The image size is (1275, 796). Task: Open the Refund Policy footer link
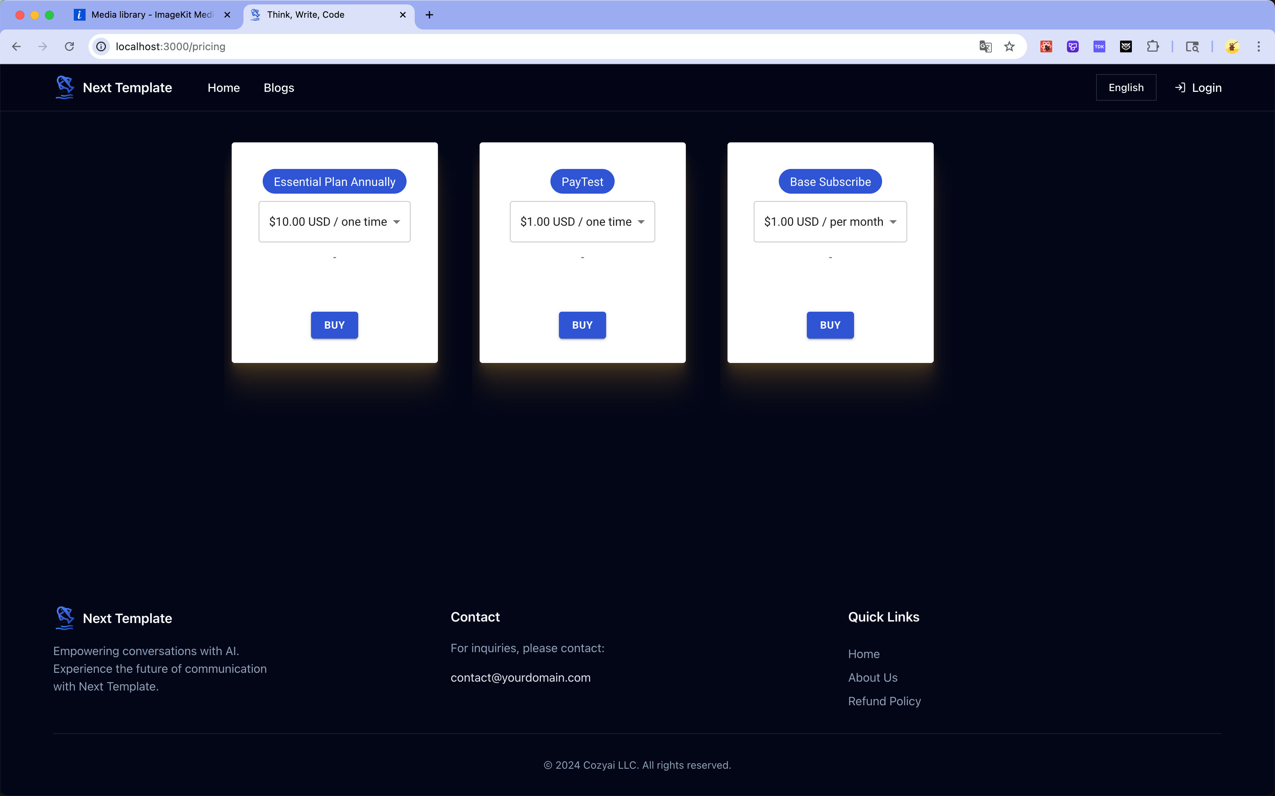(x=884, y=701)
